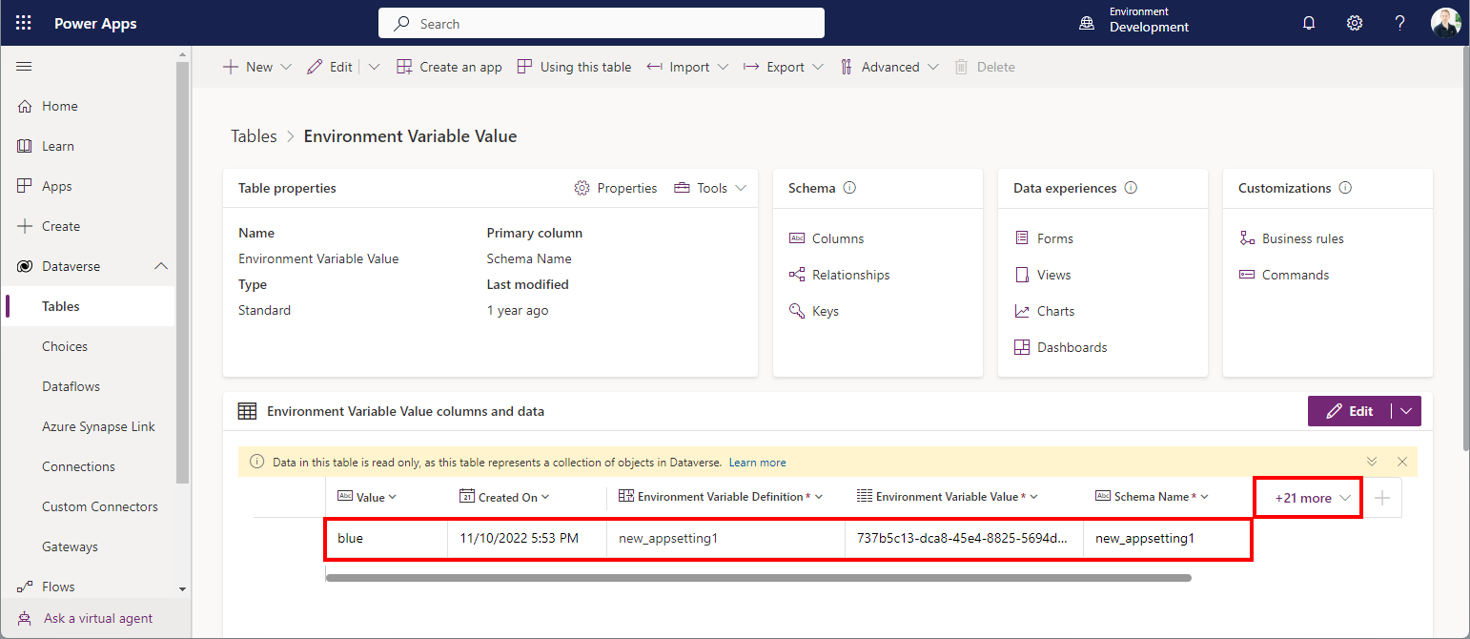The width and height of the screenshot is (1470, 639).
Task: Open the Export dropdown menu
Action: [x=786, y=67]
